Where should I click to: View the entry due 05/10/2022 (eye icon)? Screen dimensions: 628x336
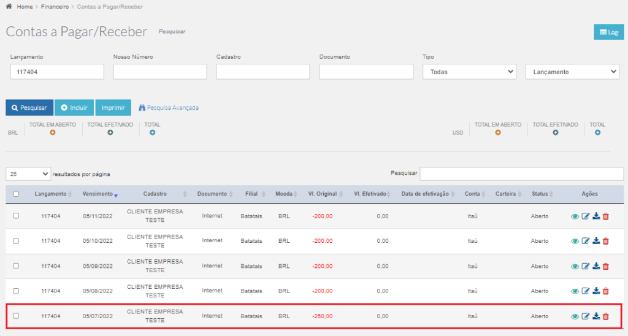click(x=575, y=241)
